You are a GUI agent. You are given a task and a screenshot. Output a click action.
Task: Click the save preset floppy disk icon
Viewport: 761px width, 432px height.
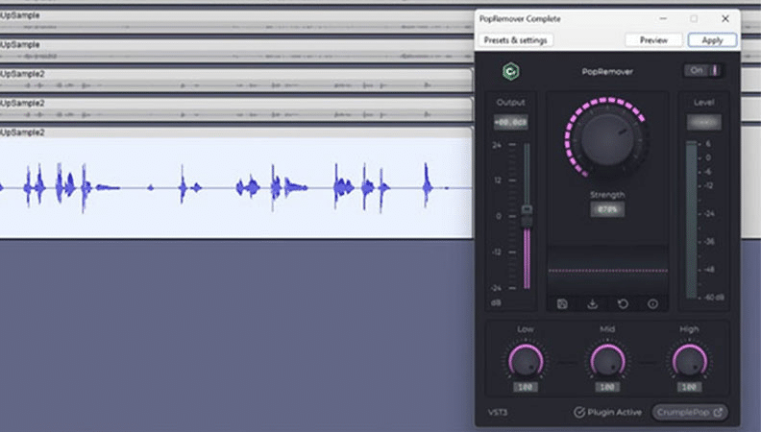pos(562,304)
